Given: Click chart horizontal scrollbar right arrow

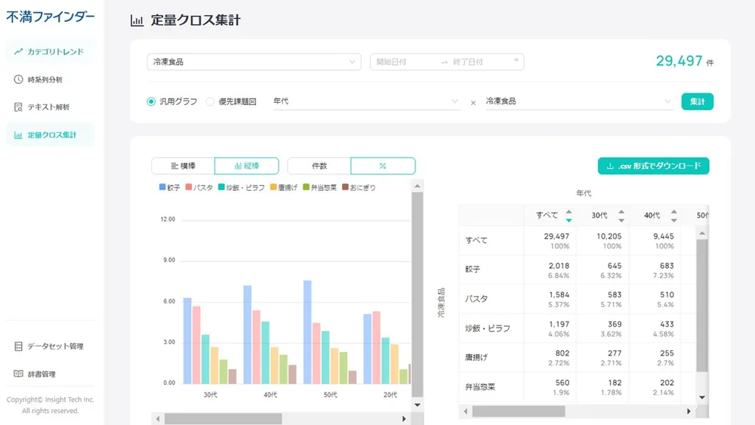Looking at the screenshot, I should tap(404, 419).
